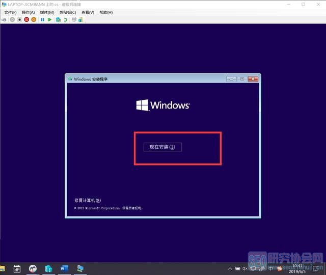Open the Action Center notification icon

tap(316, 268)
